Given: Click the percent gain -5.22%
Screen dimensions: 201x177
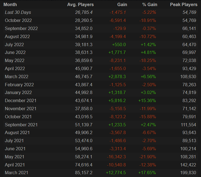Looking at the screenshot, I should pos(149,13).
